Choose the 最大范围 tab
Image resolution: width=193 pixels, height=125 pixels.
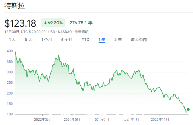(139, 40)
